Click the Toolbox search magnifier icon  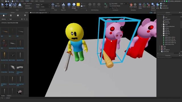(24, 19)
